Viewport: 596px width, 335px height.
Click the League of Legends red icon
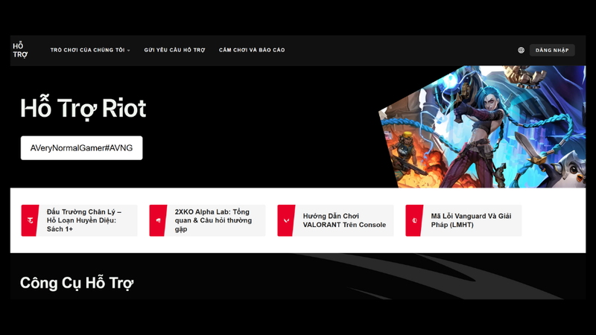[414, 220]
